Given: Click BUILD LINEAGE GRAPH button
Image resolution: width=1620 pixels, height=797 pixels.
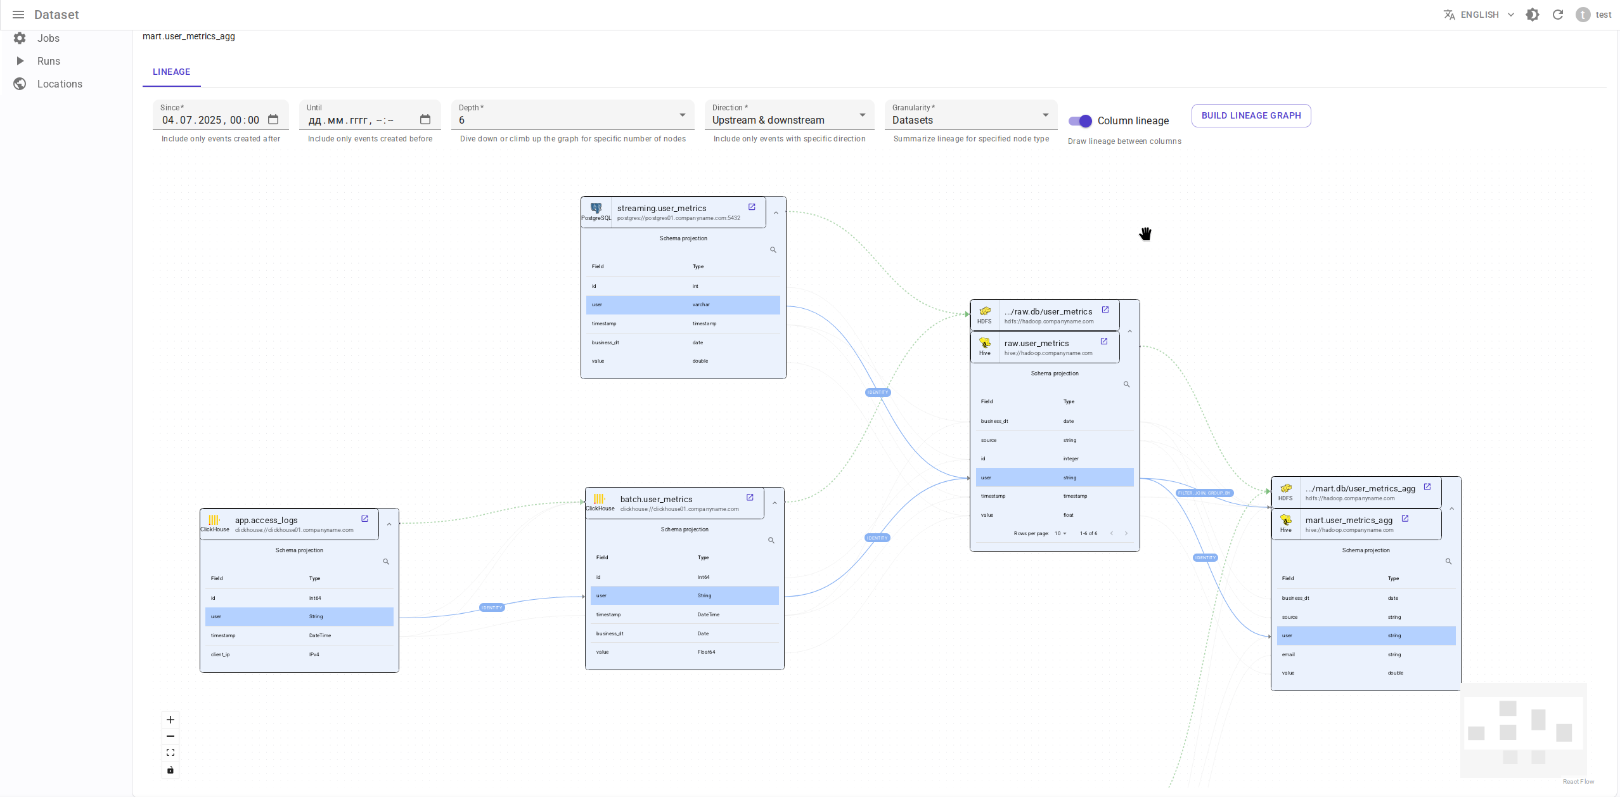Looking at the screenshot, I should click(1250, 115).
